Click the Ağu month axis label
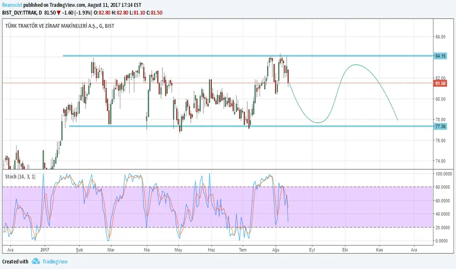The width and height of the screenshot is (456, 269). [275, 250]
